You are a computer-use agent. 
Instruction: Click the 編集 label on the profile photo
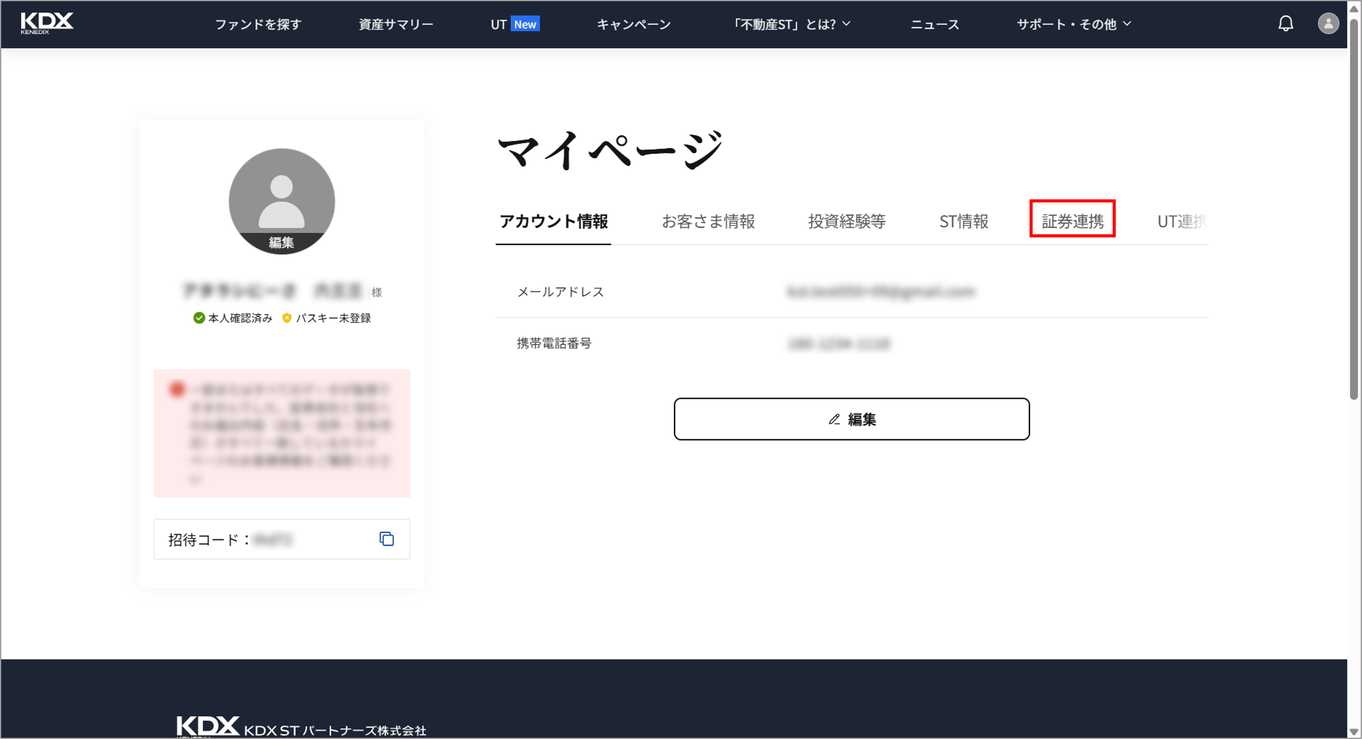pos(281,242)
